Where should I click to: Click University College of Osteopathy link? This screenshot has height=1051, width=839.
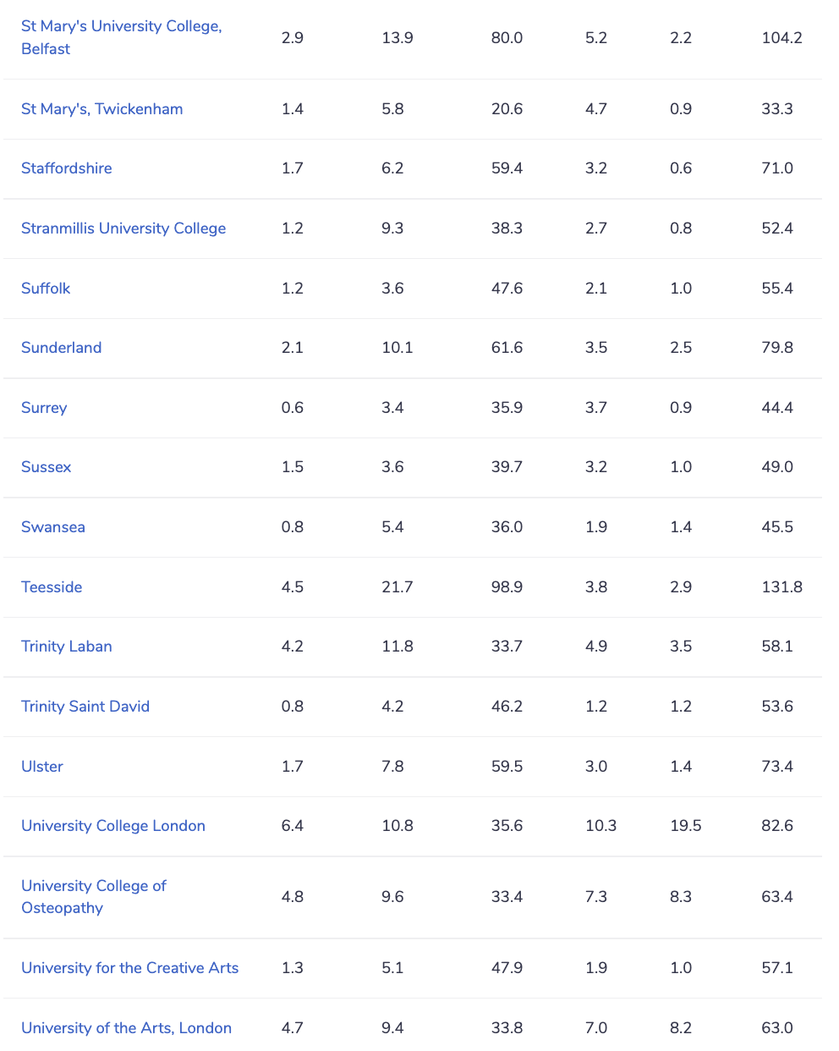94,897
